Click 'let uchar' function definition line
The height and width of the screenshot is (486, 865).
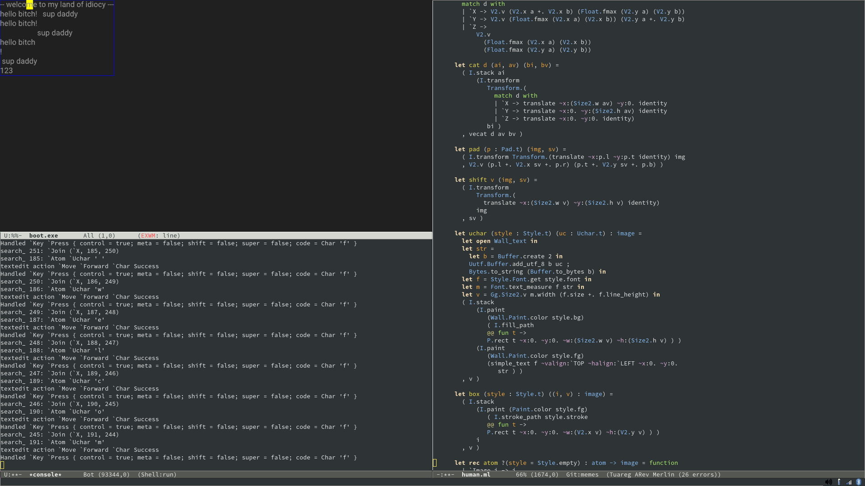point(478,234)
